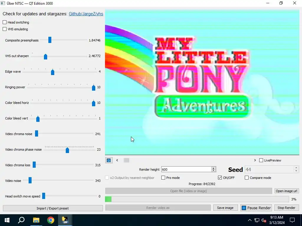The width and height of the screenshot is (302, 226).
Task: Click the Render height input field
Action: pyautogui.click(x=186, y=169)
